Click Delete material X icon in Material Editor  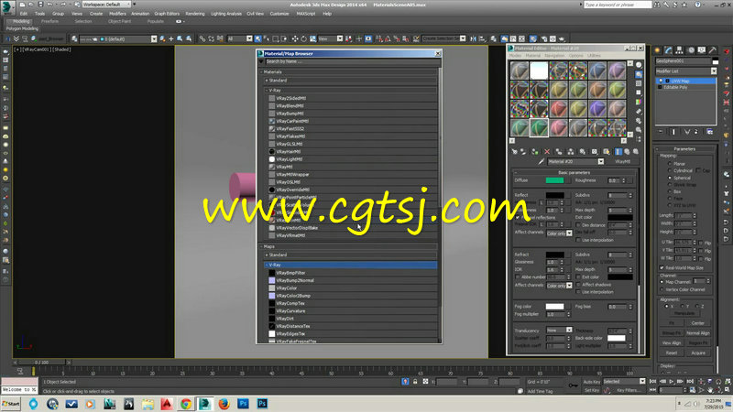(x=547, y=152)
